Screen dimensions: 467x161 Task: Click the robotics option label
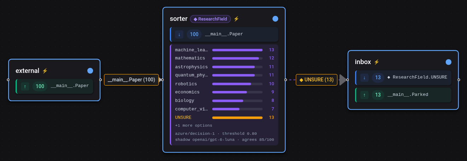click(x=186, y=84)
